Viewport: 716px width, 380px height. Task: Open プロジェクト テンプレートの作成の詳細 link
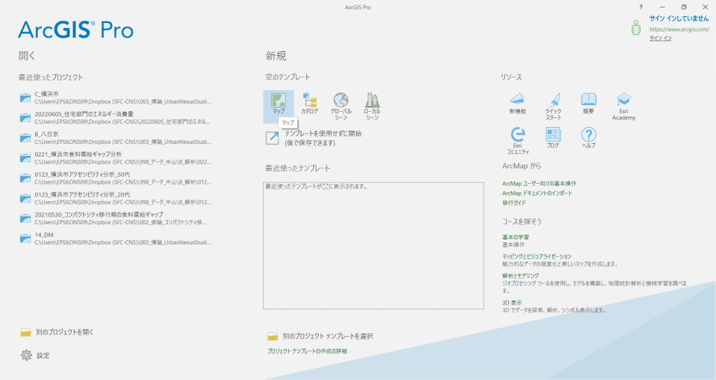pos(307,351)
